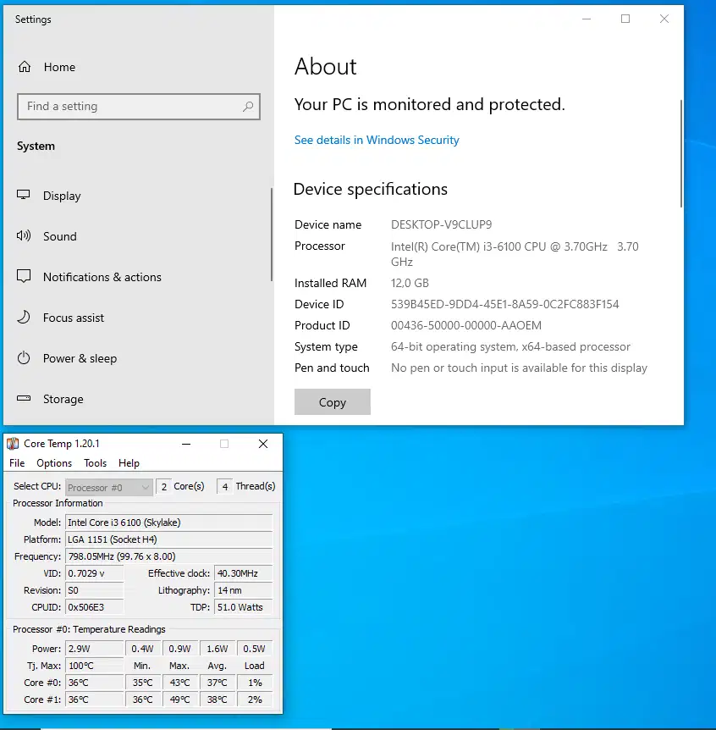Image resolution: width=716 pixels, height=730 pixels.
Task: Click the Device ID value
Action: point(504,305)
